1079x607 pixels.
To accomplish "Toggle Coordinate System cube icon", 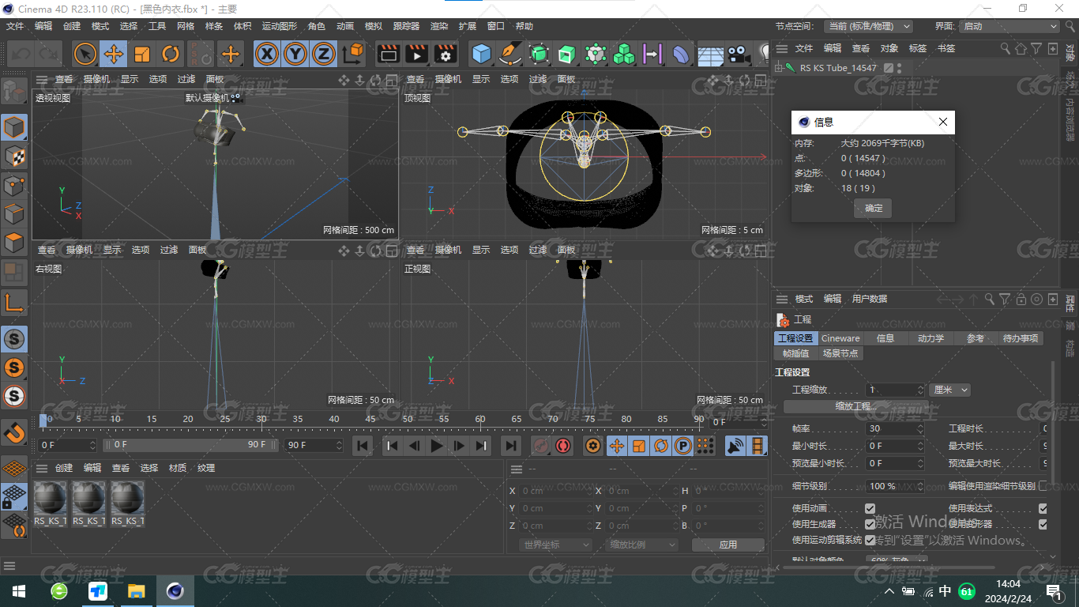I will tap(354, 54).
